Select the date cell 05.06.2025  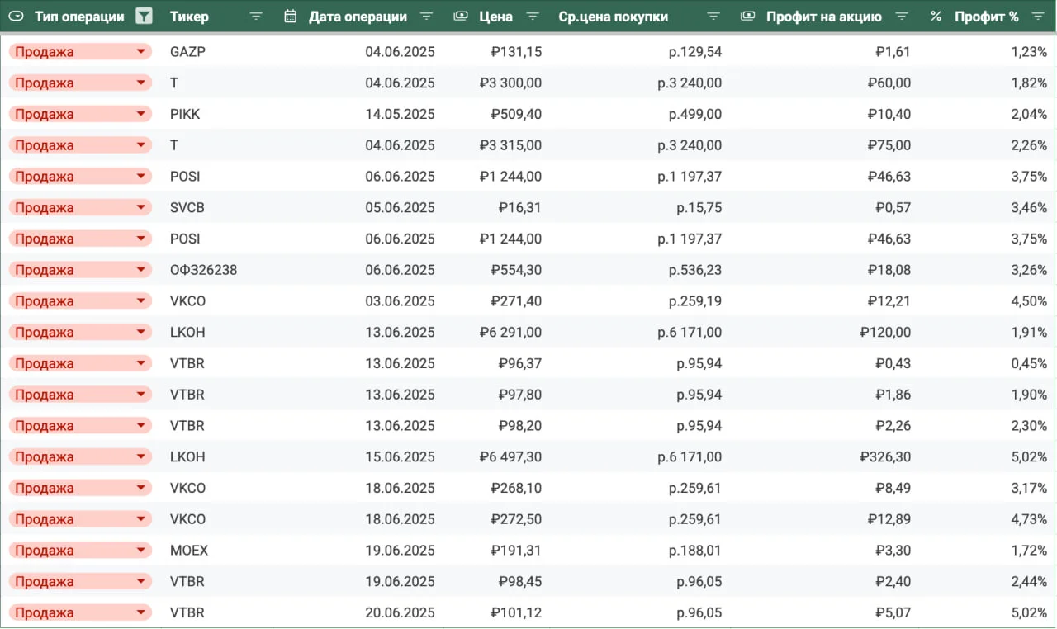click(x=400, y=208)
